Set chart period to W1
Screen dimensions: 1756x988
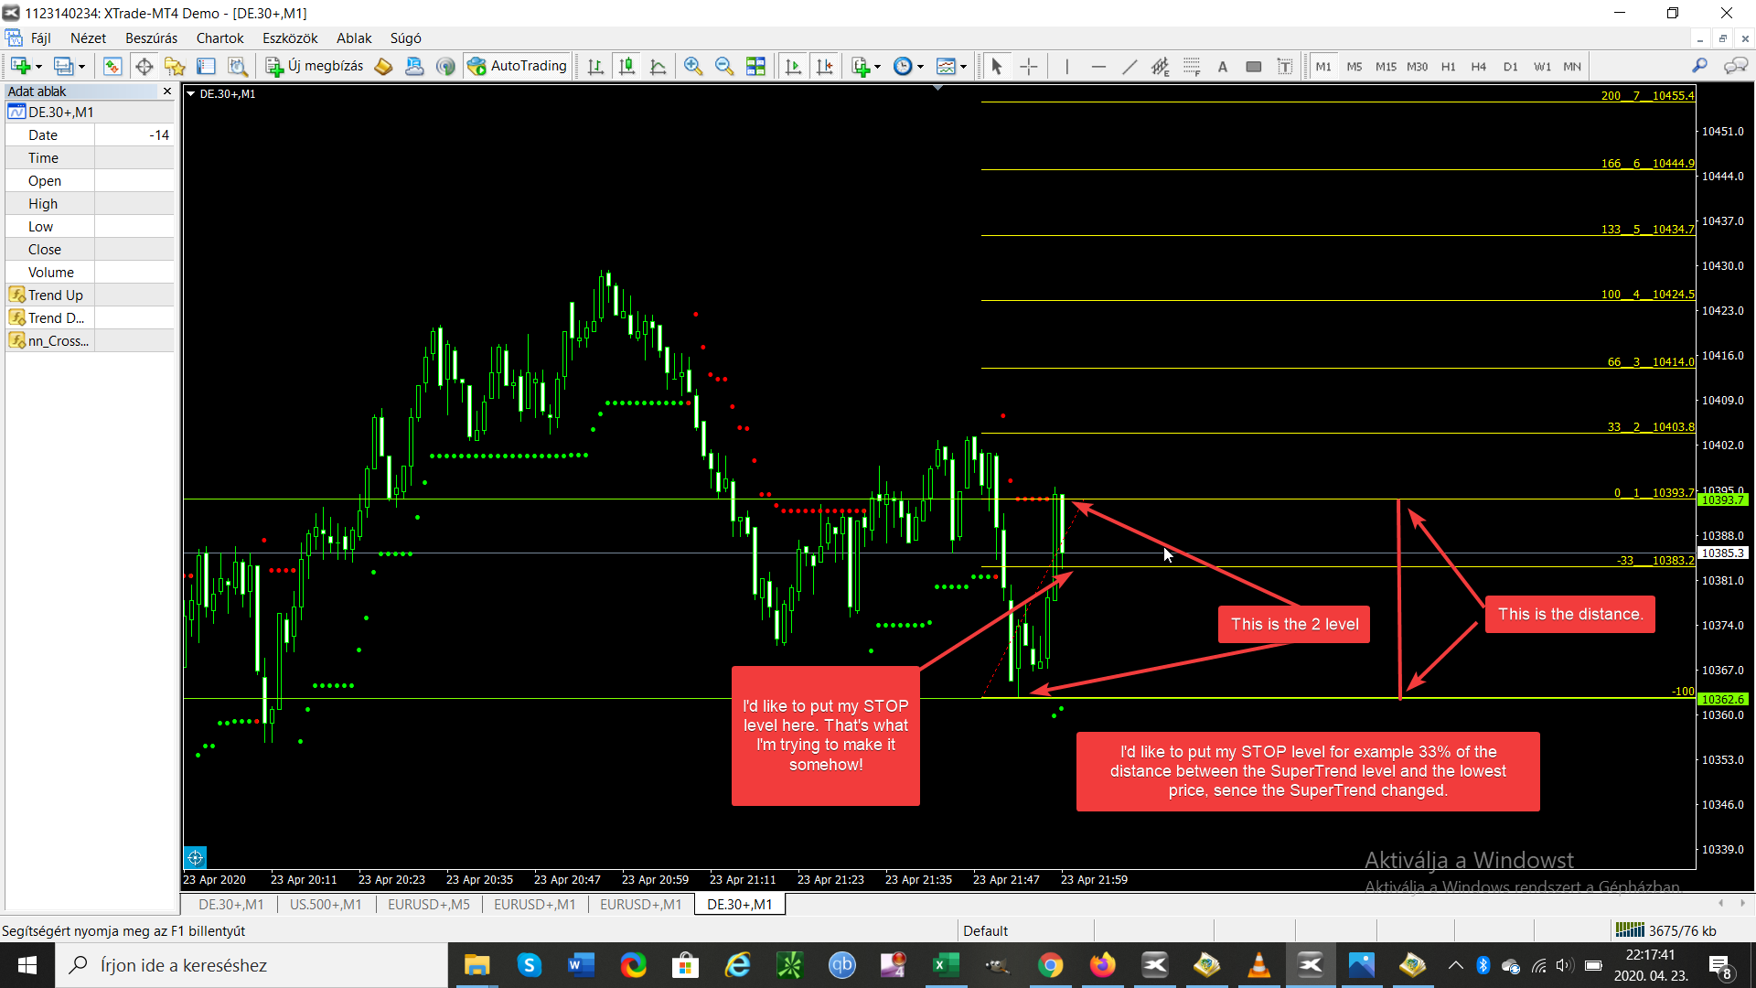click(x=1543, y=66)
